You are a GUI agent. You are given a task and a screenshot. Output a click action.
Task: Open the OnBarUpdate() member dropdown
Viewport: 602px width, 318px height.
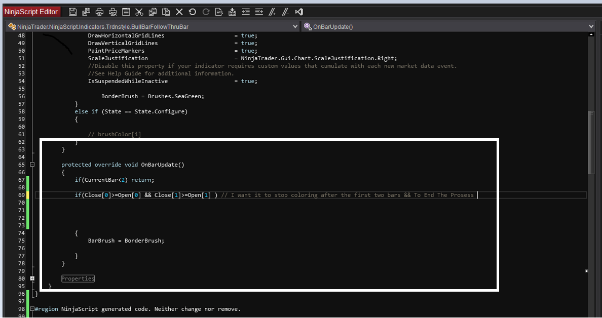[591, 26]
